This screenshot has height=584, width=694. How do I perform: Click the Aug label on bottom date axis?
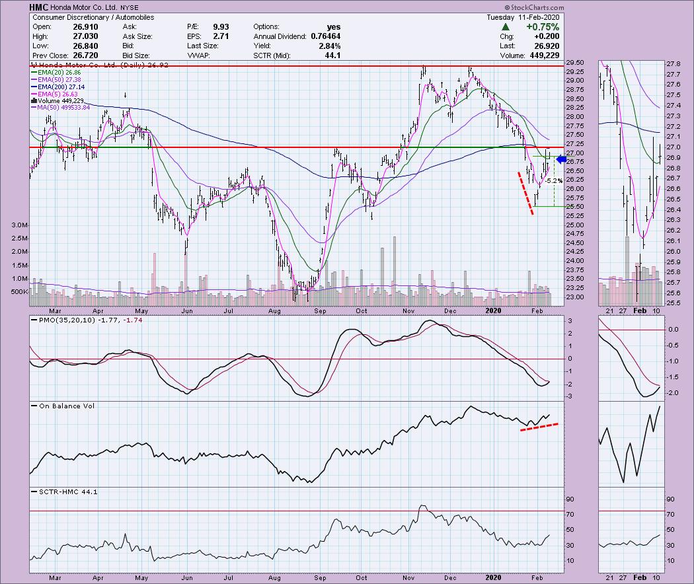[x=274, y=577]
